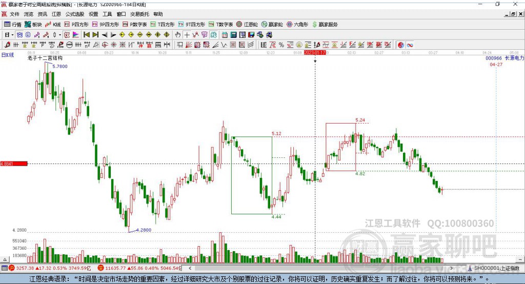
Task: Open the 帮助 menu
Action: pos(158,14)
